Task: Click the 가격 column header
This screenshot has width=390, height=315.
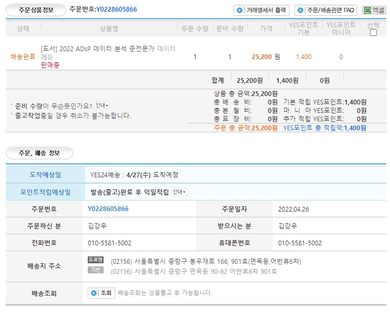Action: [266, 28]
